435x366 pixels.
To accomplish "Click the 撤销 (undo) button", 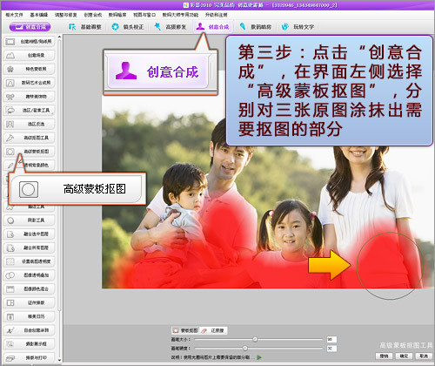I will pyautogui.click(x=384, y=356).
